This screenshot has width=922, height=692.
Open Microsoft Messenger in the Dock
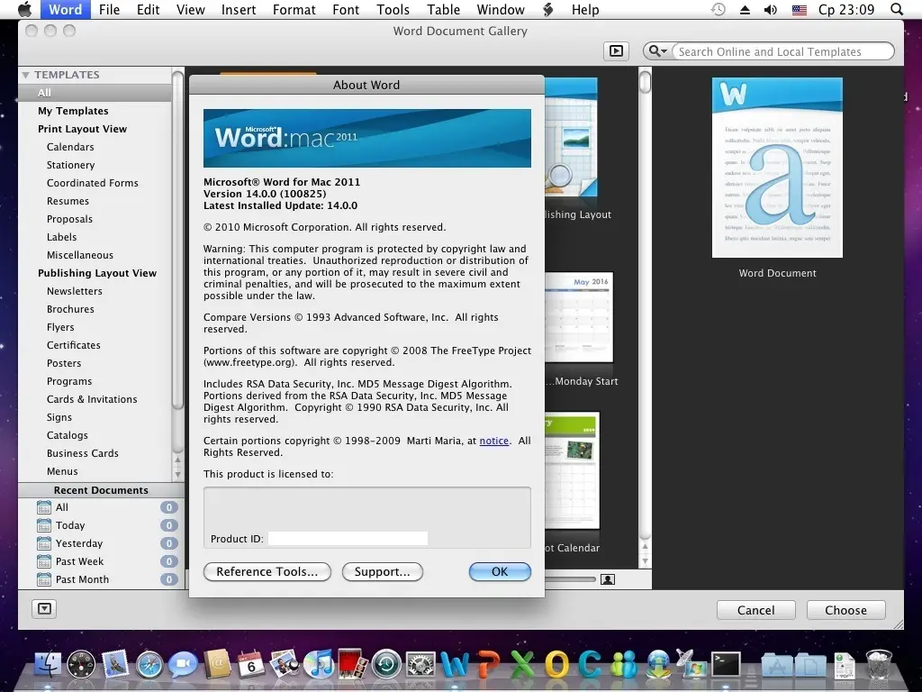(624, 665)
